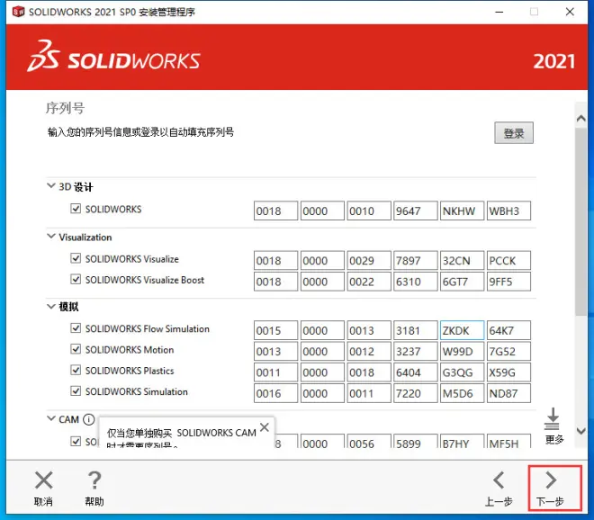Screen dimensions: 594x520
Task: Click the 序列号 heading text
Action: coord(65,108)
